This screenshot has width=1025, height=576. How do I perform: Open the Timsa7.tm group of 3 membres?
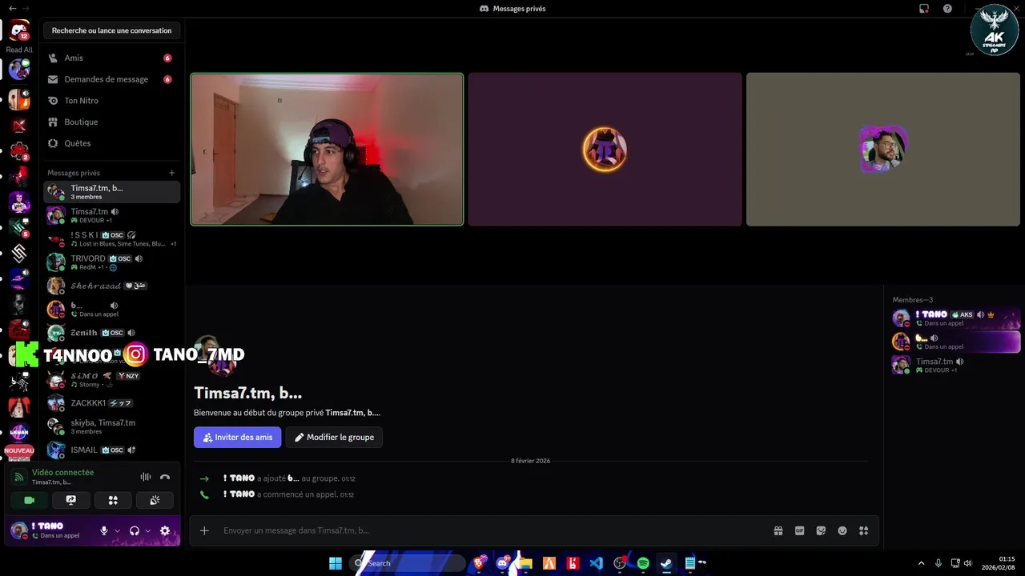(x=111, y=192)
